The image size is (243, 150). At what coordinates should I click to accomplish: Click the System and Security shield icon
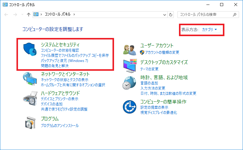coord(30,49)
